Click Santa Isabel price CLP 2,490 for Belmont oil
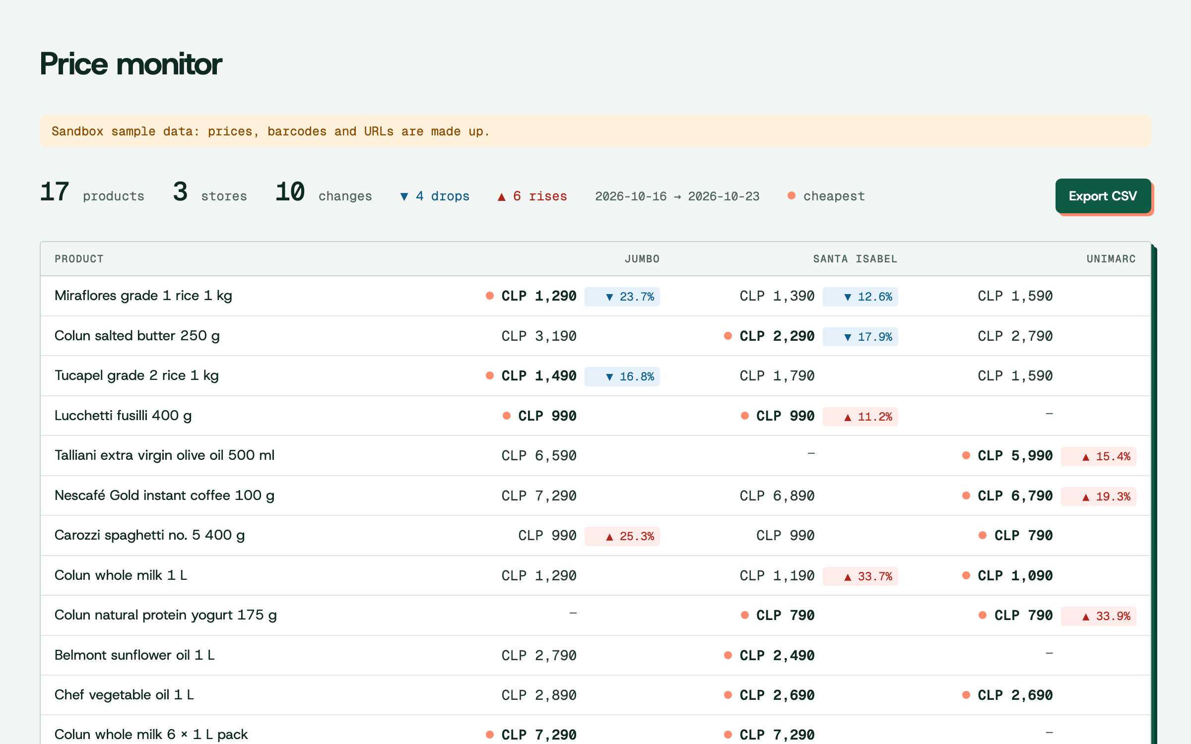The height and width of the screenshot is (744, 1191). pos(777,656)
